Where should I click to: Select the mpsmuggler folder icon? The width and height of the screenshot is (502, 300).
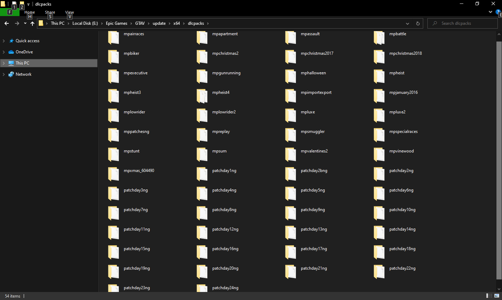tap(290, 135)
